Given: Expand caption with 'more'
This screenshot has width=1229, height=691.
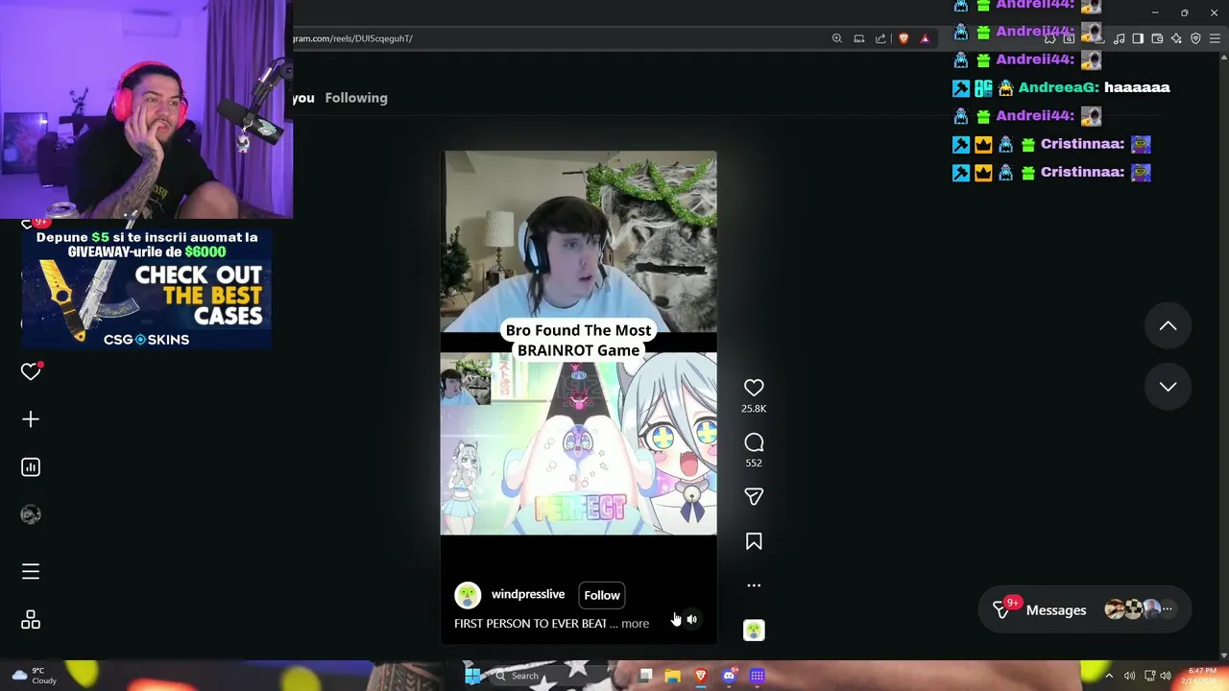Looking at the screenshot, I should [635, 624].
